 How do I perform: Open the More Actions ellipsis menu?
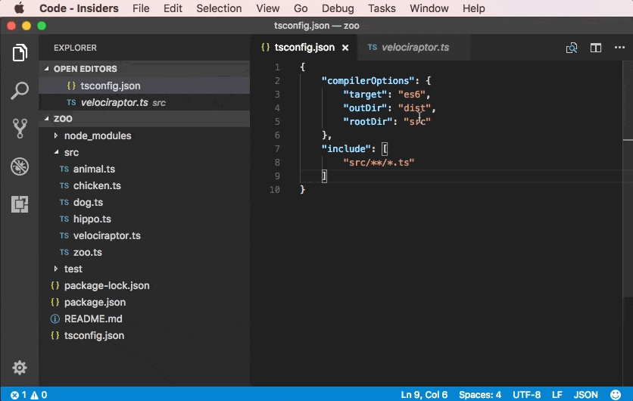tap(619, 48)
